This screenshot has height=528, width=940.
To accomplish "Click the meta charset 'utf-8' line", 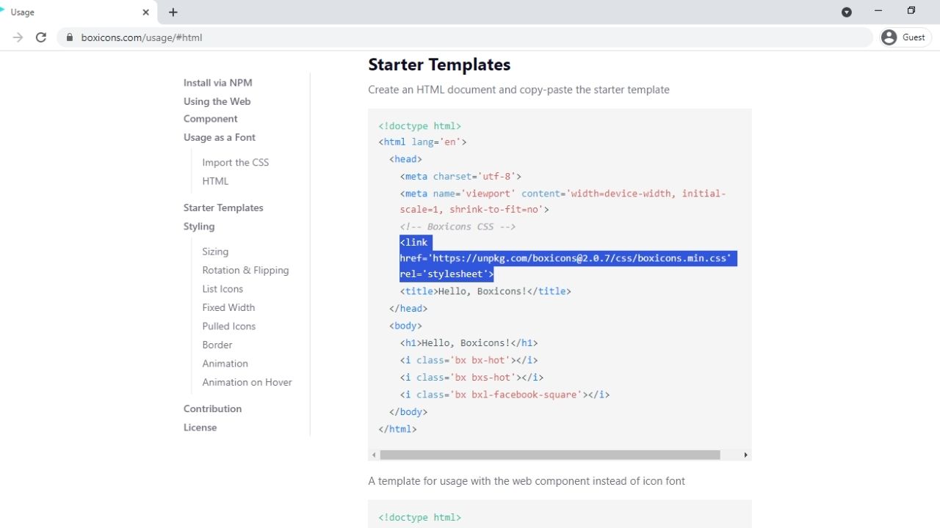I will (460, 176).
